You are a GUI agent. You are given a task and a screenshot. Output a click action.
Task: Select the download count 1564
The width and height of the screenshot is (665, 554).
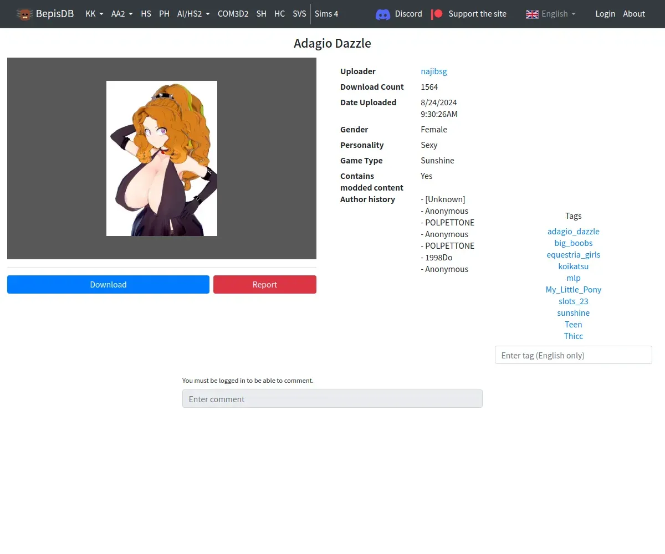point(429,87)
